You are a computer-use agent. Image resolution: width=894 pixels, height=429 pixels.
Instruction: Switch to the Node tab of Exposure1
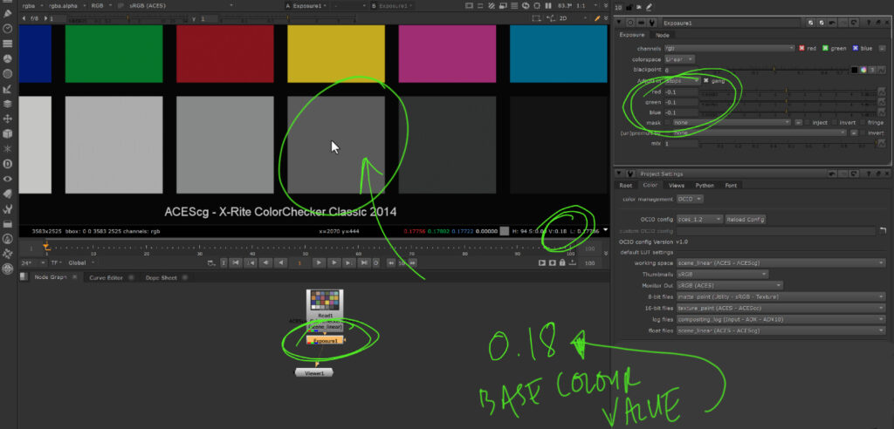[663, 35]
